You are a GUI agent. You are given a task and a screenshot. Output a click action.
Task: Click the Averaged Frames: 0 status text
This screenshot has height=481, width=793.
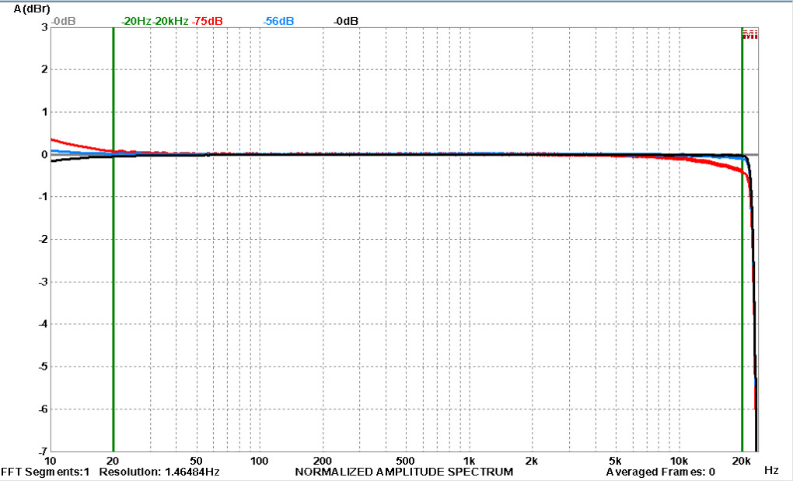pos(661,472)
